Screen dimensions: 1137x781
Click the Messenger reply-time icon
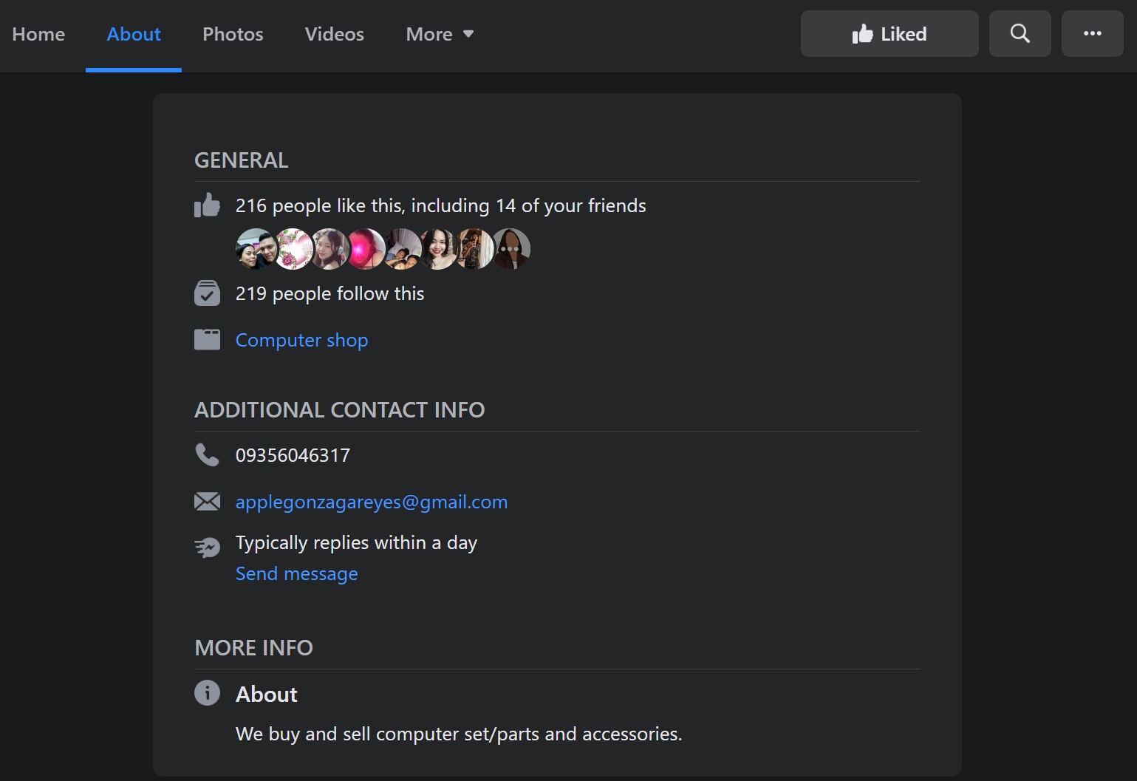[207, 547]
